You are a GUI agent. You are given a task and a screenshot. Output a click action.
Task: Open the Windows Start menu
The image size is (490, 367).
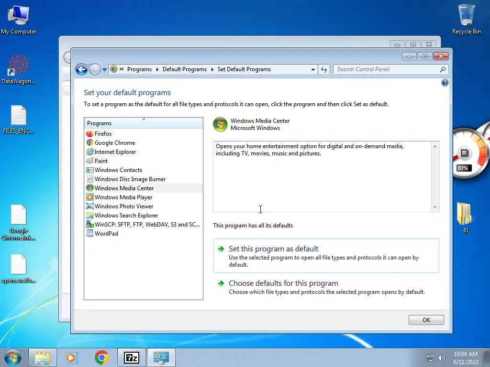point(13,357)
